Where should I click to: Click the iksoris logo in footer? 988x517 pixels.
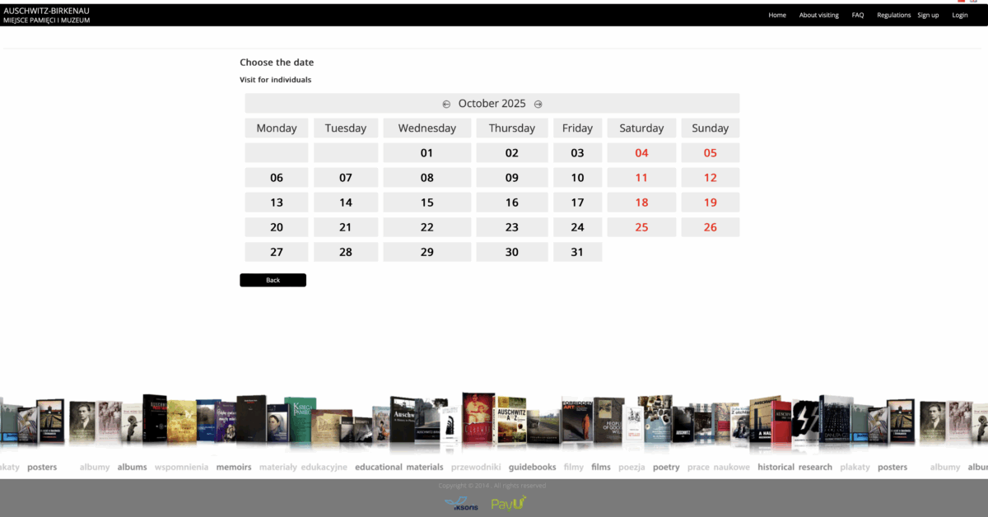click(x=460, y=504)
